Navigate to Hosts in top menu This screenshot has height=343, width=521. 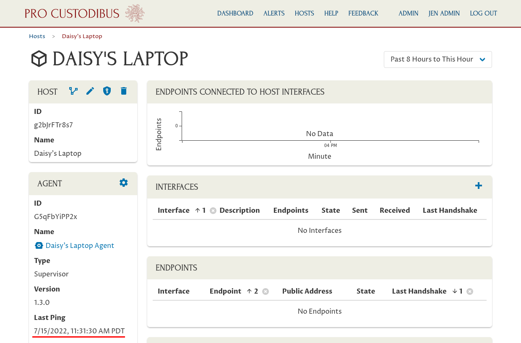click(305, 13)
